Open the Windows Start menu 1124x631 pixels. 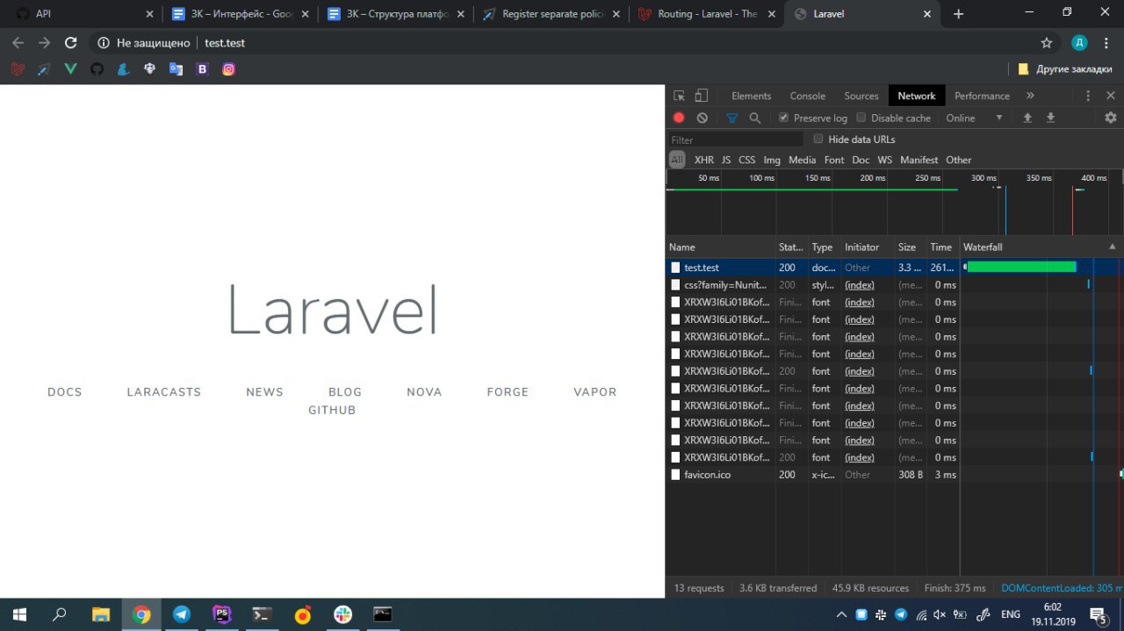(x=19, y=614)
